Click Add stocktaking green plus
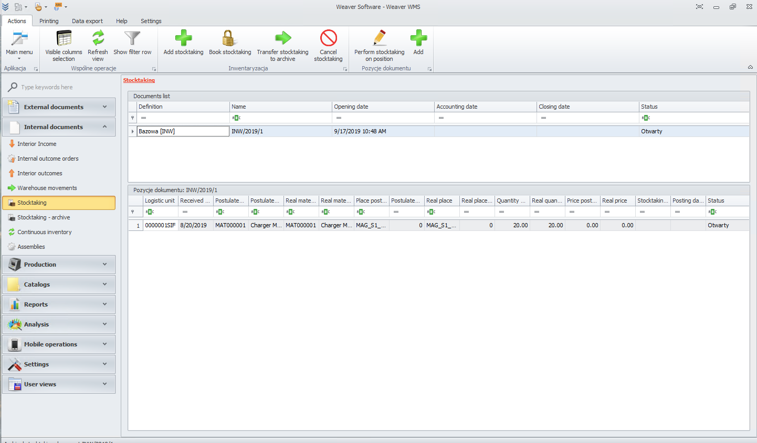The width and height of the screenshot is (757, 443). click(183, 38)
